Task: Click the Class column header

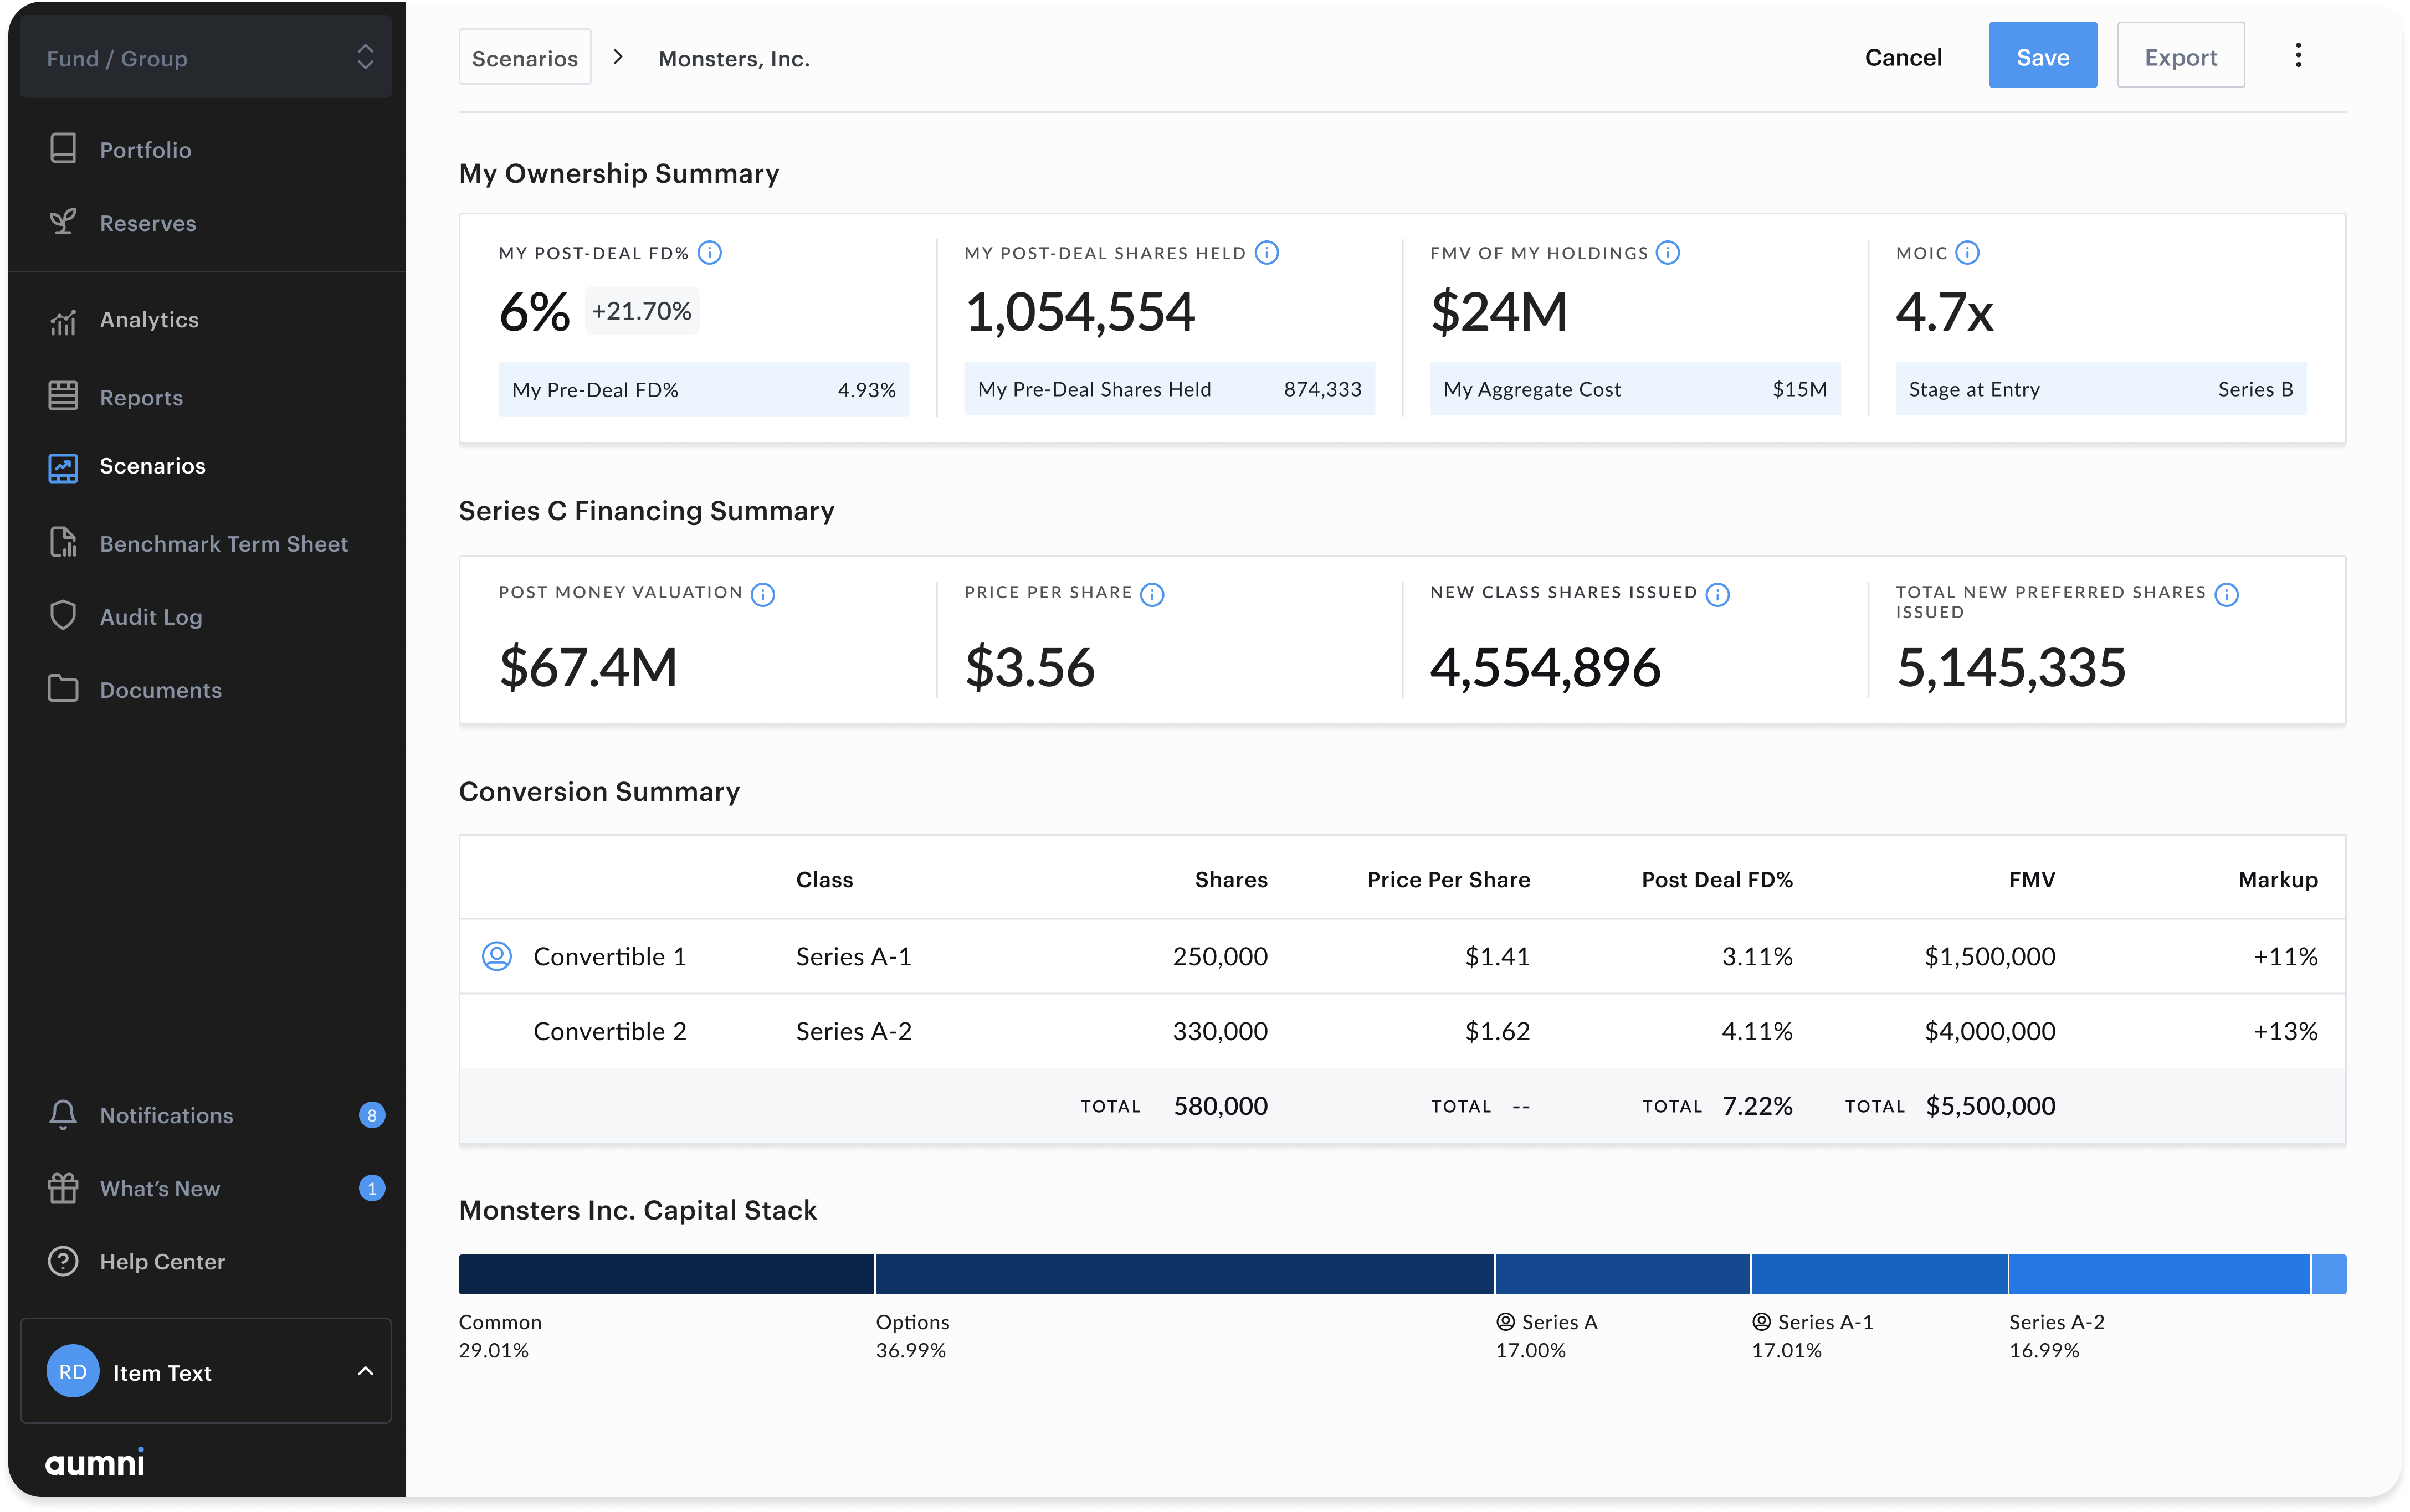Action: (824, 880)
